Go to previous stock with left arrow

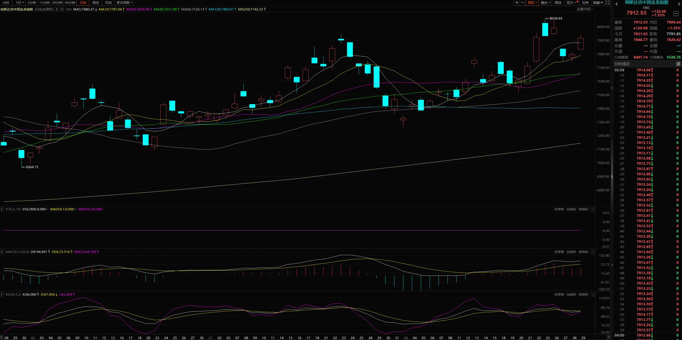[x=616, y=4]
